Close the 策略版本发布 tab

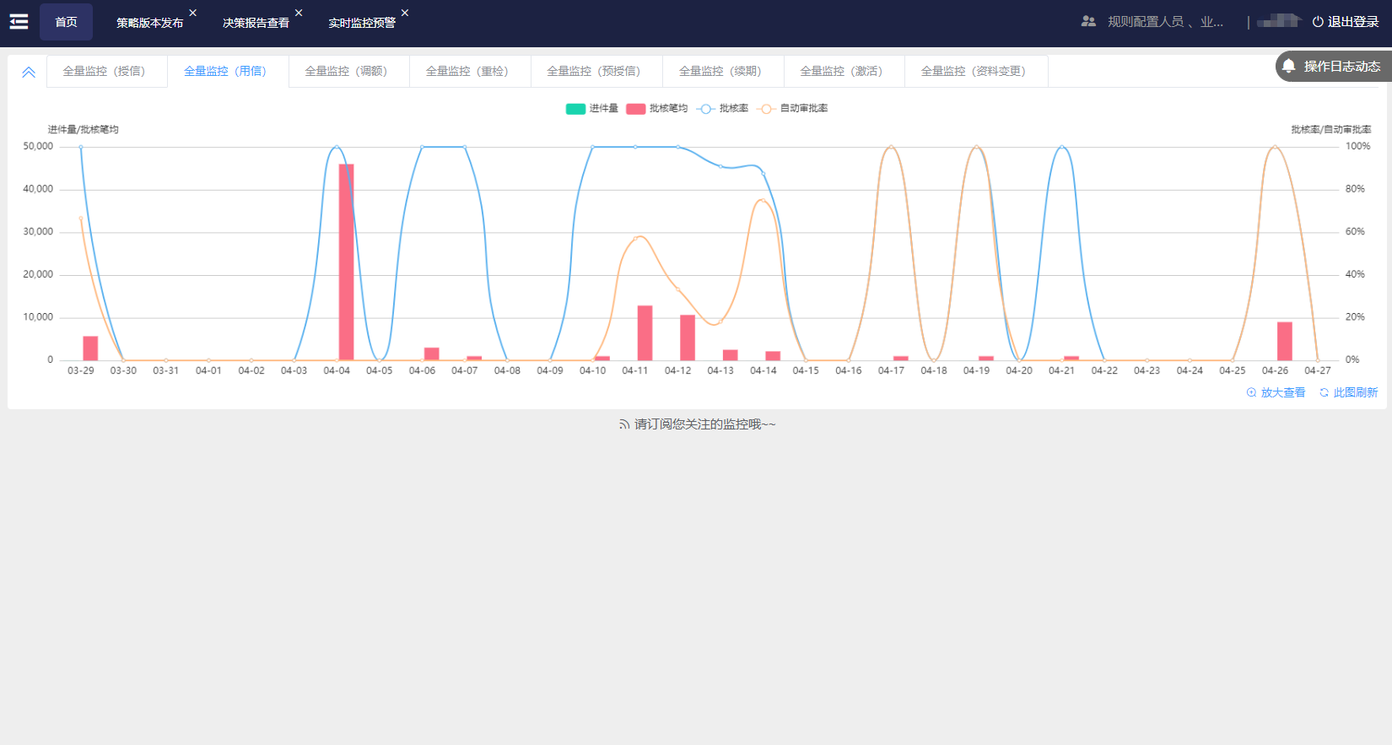click(x=193, y=13)
